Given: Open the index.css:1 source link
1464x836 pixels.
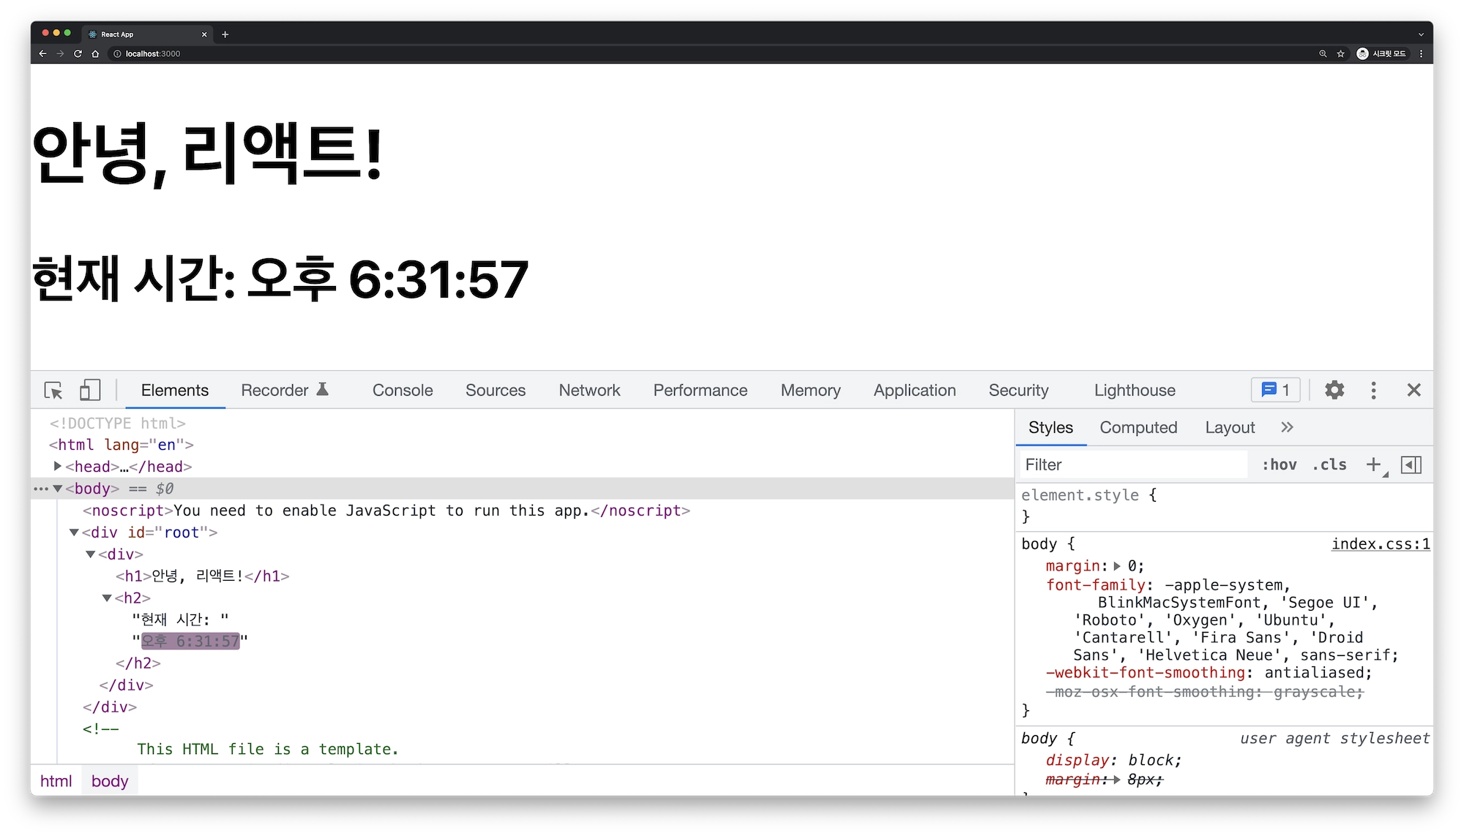Looking at the screenshot, I should 1380,543.
